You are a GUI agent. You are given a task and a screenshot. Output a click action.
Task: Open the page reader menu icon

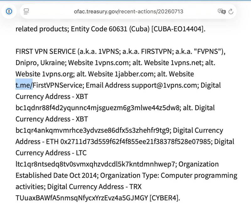[26, 11]
